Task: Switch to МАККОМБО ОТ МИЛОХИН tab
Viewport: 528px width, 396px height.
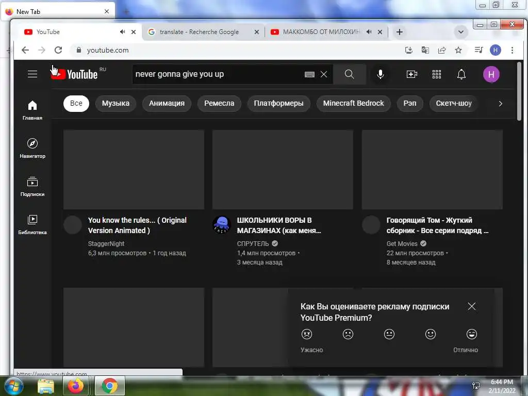Action: pos(322,31)
